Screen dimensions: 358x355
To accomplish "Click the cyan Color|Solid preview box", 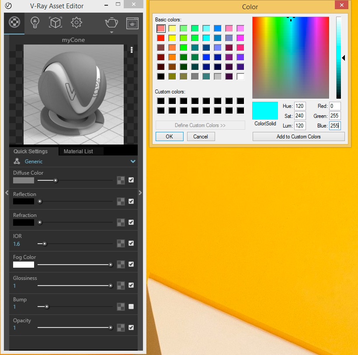I will [x=265, y=110].
